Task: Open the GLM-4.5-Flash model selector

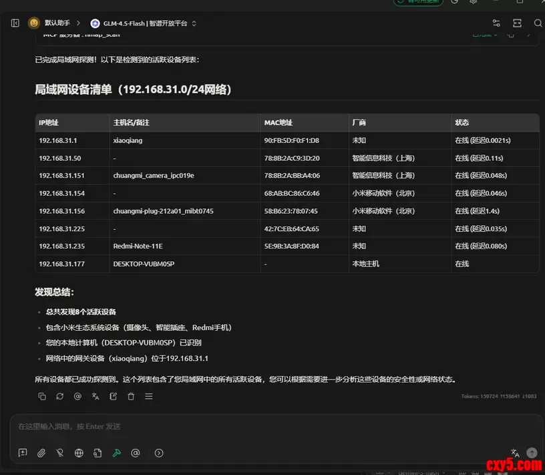Action: [143, 23]
